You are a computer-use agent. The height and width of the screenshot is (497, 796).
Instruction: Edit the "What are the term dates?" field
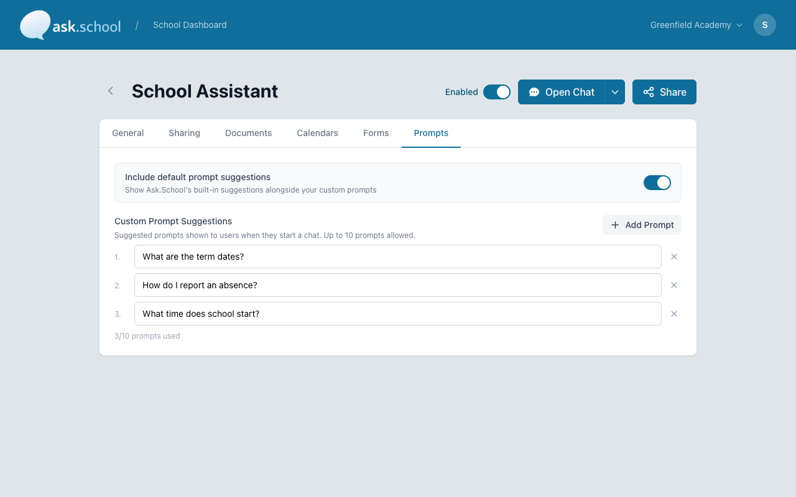(398, 257)
